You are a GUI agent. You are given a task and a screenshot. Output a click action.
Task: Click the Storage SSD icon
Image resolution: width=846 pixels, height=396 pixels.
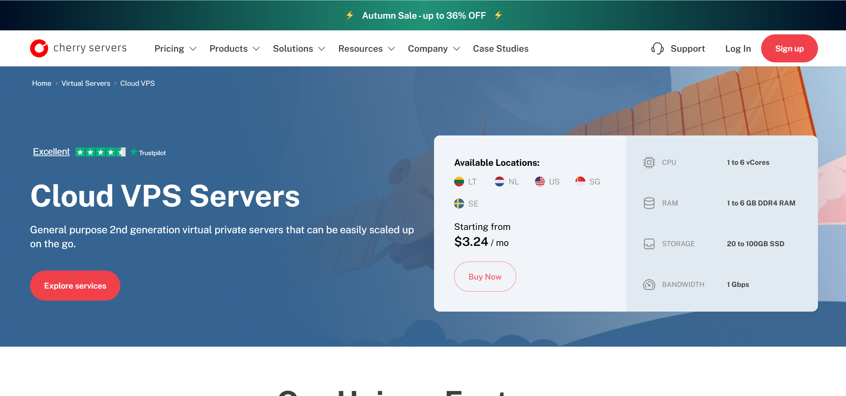(x=649, y=244)
